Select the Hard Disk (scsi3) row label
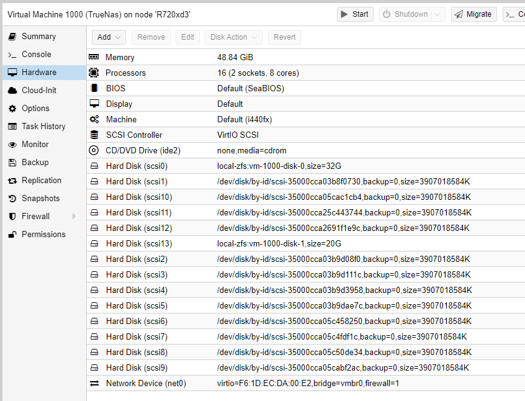The width and height of the screenshot is (525, 401). pyautogui.click(x=137, y=275)
